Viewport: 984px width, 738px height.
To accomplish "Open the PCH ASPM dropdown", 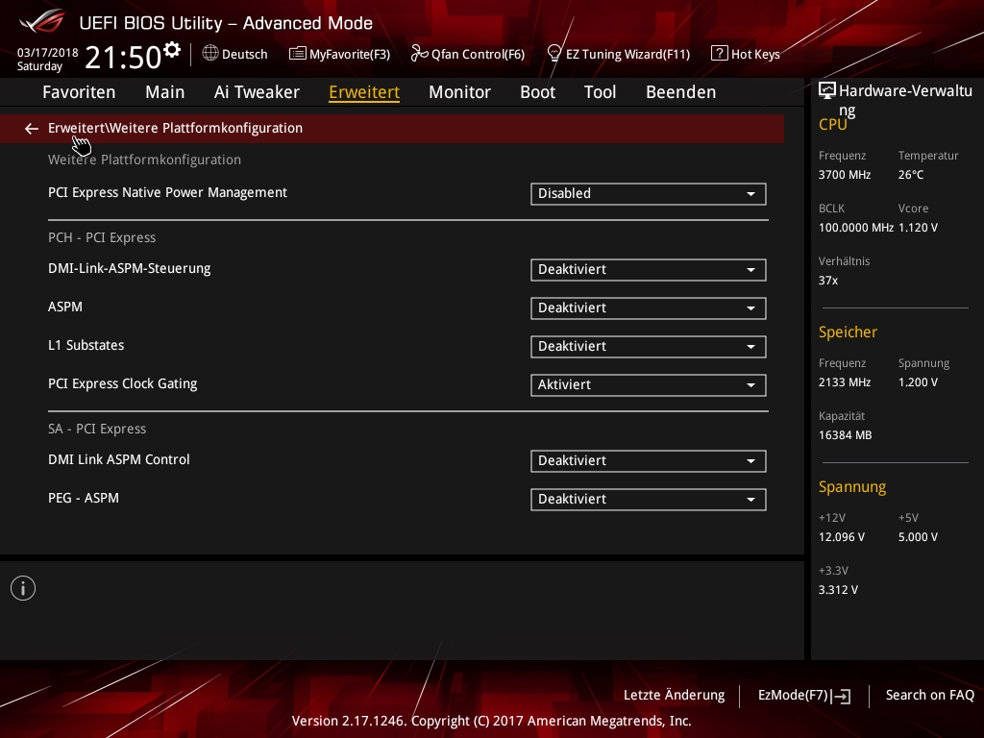I will click(x=649, y=308).
